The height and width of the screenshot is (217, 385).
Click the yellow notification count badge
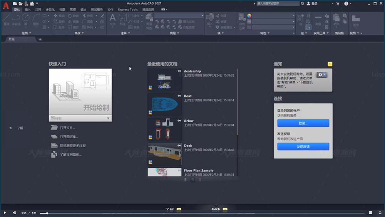click(330, 64)
